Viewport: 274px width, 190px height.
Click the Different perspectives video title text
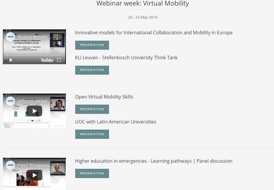[34, 101]
